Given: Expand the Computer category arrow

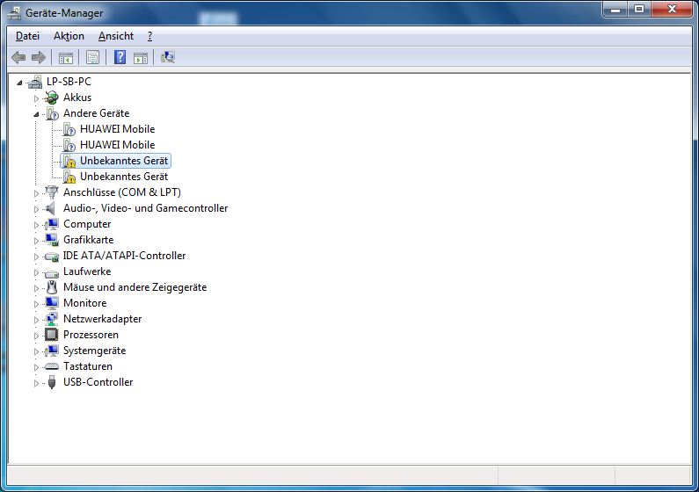Looking at the screenshot, I should coord(36,225).
